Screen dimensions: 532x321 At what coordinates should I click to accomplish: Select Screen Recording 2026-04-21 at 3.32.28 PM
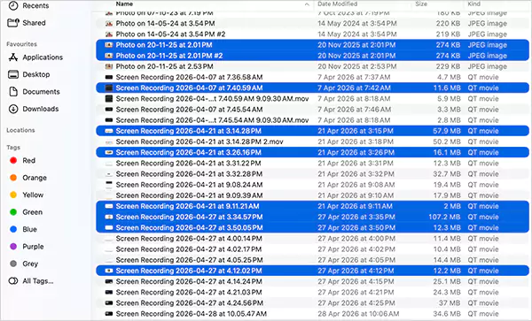click(312, 174)
